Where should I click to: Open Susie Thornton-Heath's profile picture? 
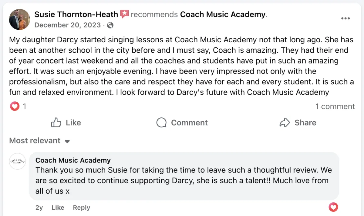click(20, 19)
